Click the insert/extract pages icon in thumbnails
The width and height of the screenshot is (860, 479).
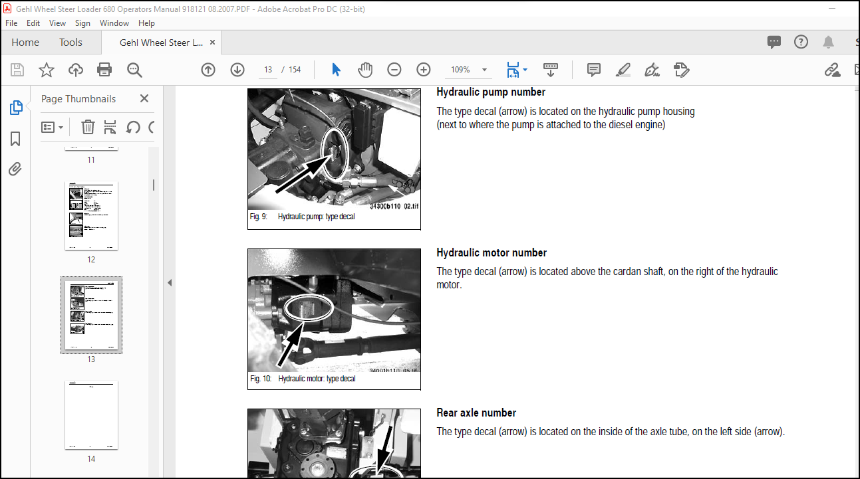tap(110, 127)
